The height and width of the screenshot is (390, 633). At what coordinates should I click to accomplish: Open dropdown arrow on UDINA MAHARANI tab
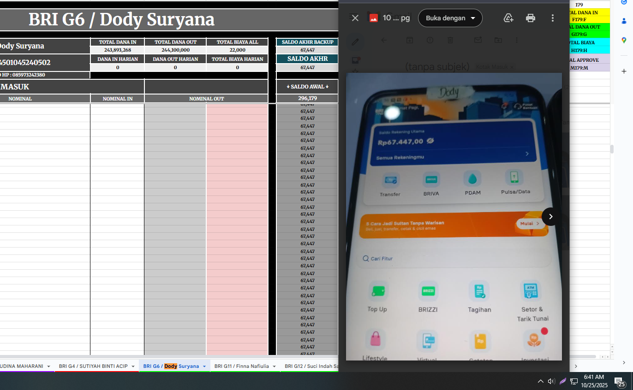[48, 366]
